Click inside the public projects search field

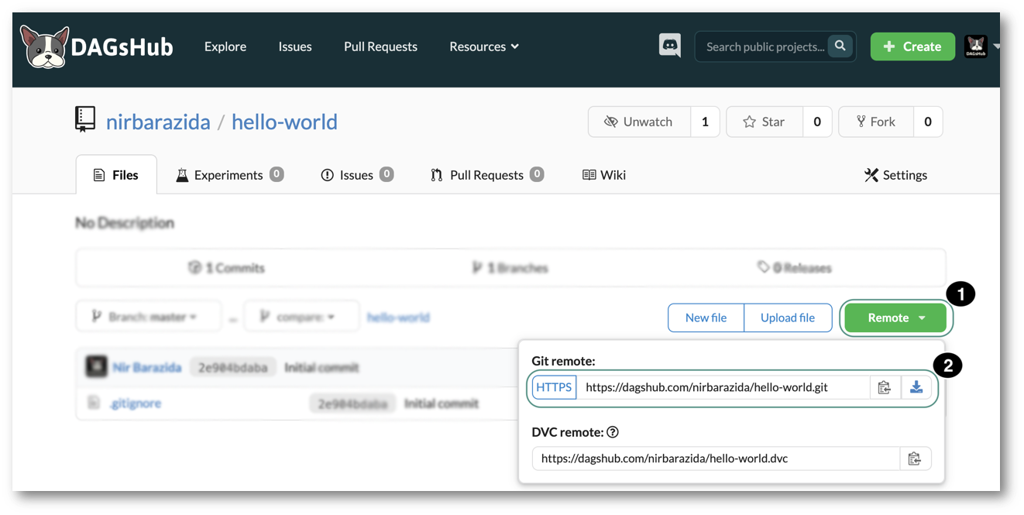click(763, 46)
